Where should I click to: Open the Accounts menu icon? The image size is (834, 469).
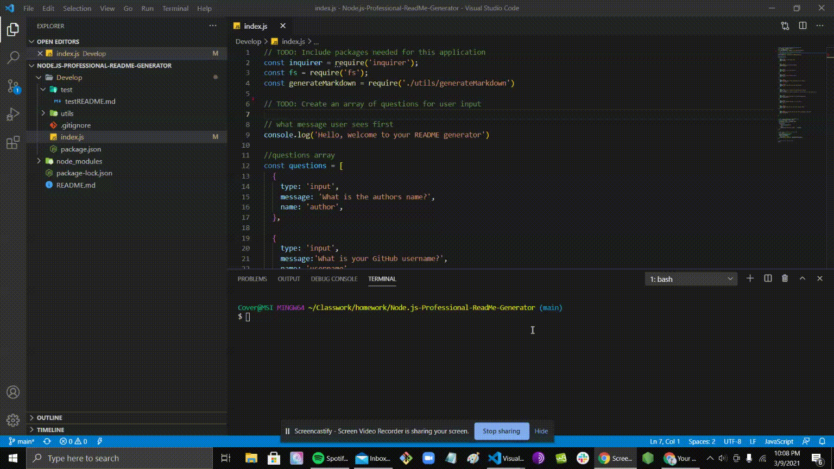click(x=13, y=392)
